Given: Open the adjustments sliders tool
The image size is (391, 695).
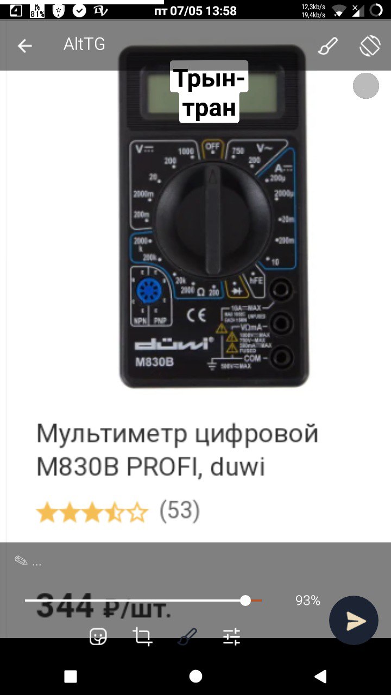Looking at the screenshot, I should click(231, 636).
